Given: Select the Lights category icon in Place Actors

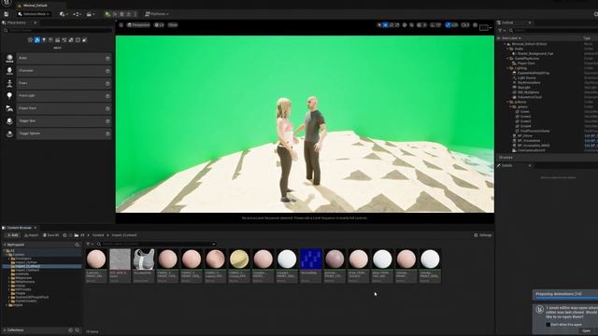Looking at the screenshot, I should (x=44, y=40).
